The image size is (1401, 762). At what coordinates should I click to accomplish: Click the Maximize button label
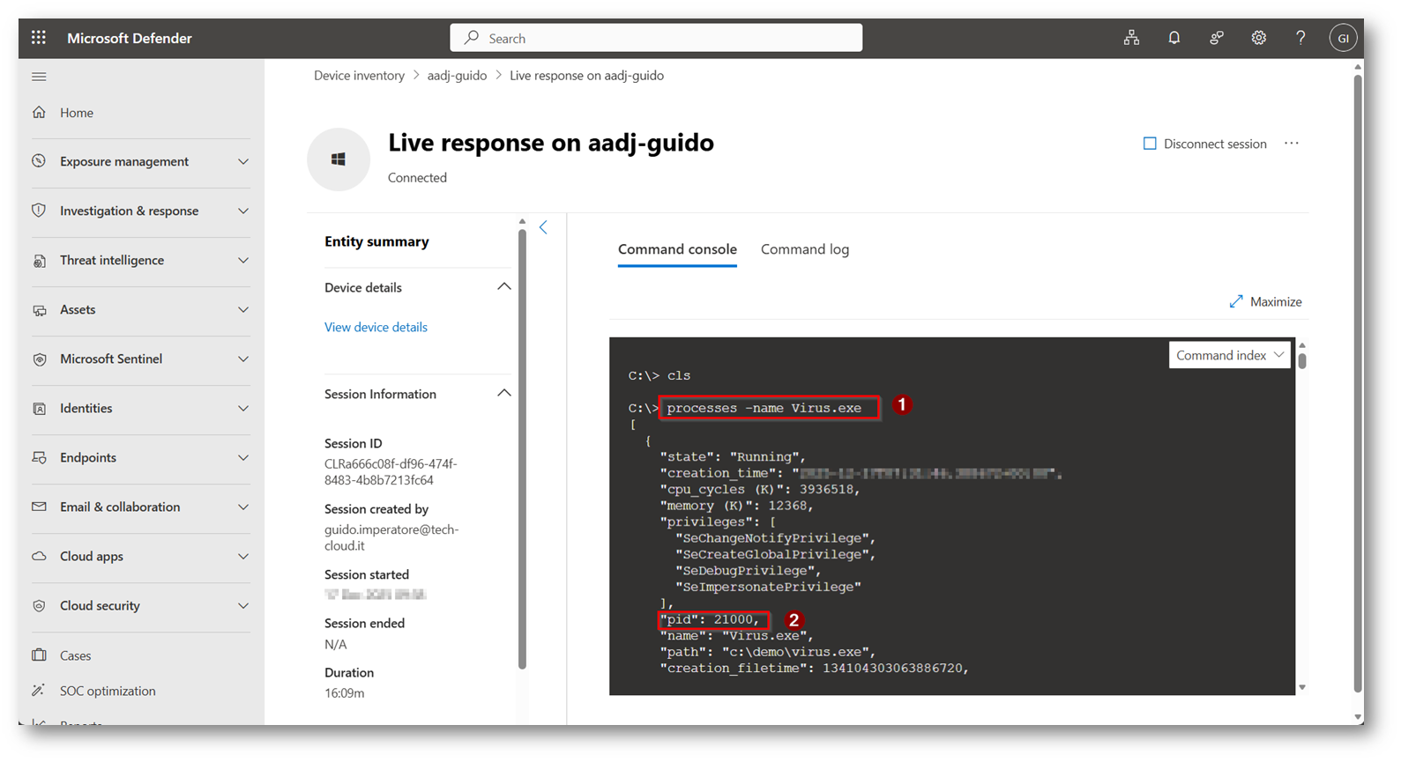click(1276, 301)
